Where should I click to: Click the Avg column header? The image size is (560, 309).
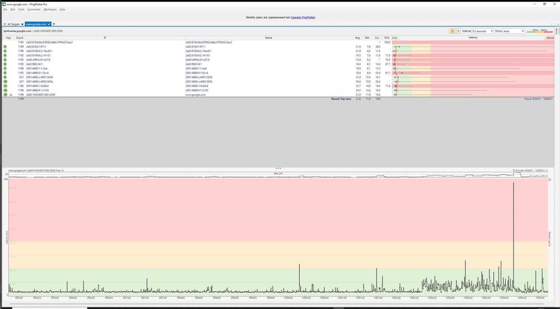[358, 38]
